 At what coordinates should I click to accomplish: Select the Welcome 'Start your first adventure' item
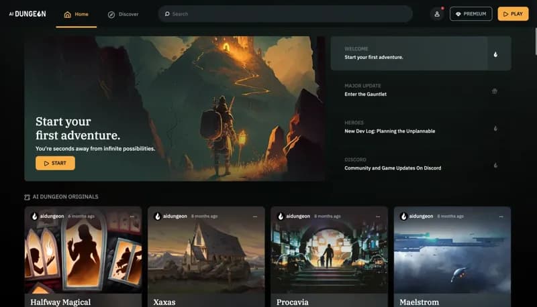[x=421, y=54]
